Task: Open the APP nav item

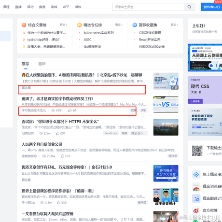Action: pos(66,7)
